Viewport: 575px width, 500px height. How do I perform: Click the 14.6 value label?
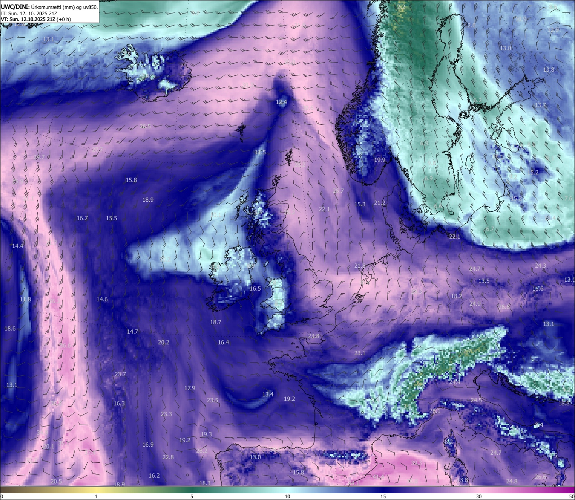point(102,299)
